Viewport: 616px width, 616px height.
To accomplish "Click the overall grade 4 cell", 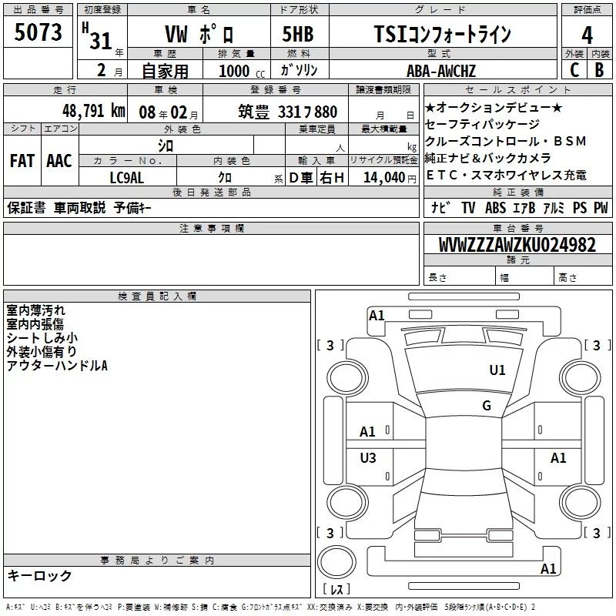I will click(587, 35).
